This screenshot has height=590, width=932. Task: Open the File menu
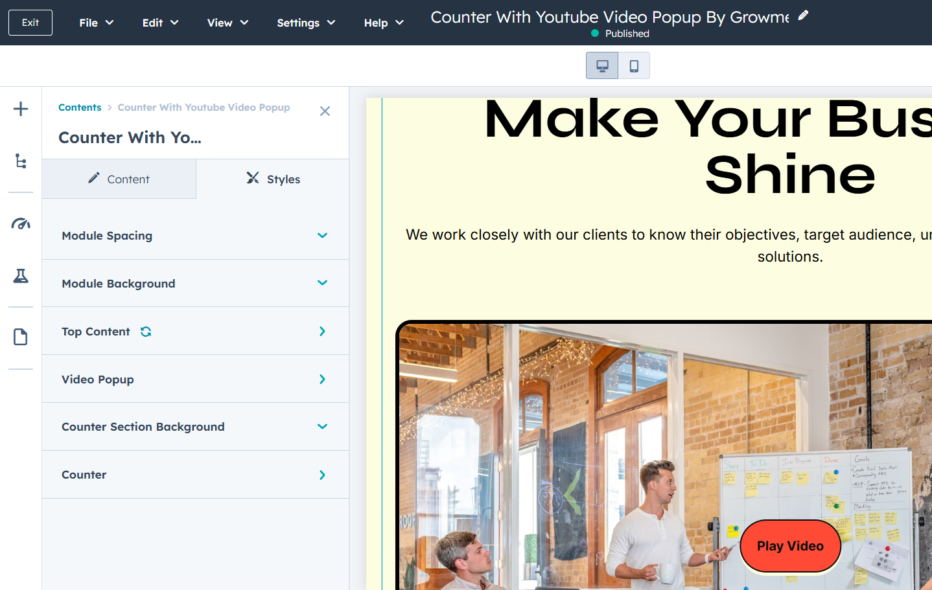[x=96, y=23]
